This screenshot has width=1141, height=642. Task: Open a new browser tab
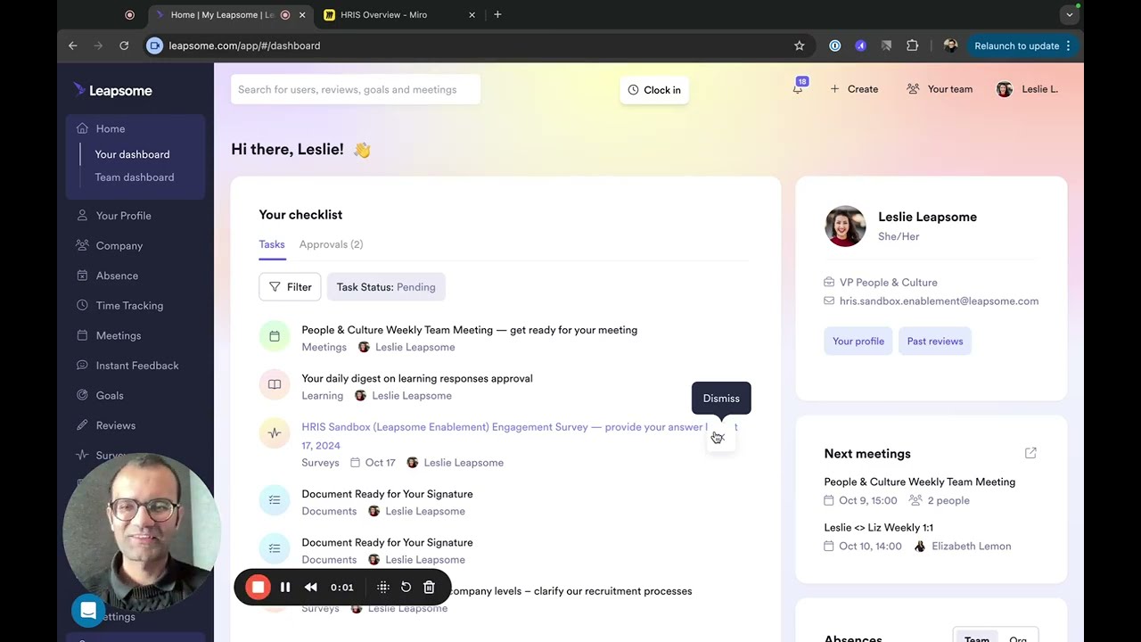click(x=497, y=14)
